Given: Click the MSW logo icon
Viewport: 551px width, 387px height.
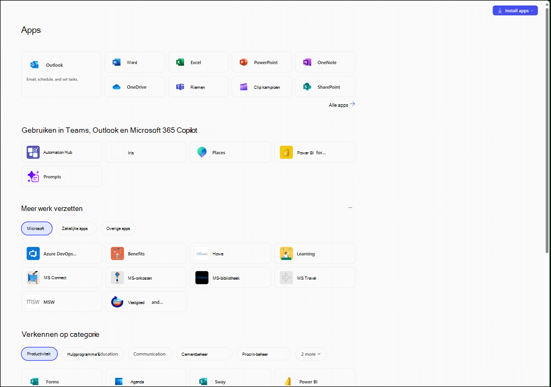Looking at the screenshot, I should pos(33,302).
